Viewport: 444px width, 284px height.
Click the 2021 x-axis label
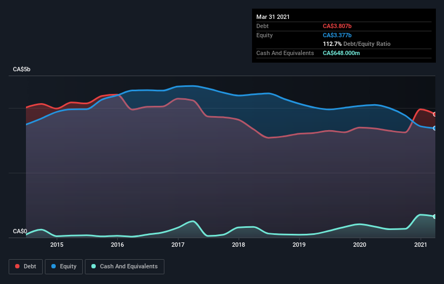[421, 245]
